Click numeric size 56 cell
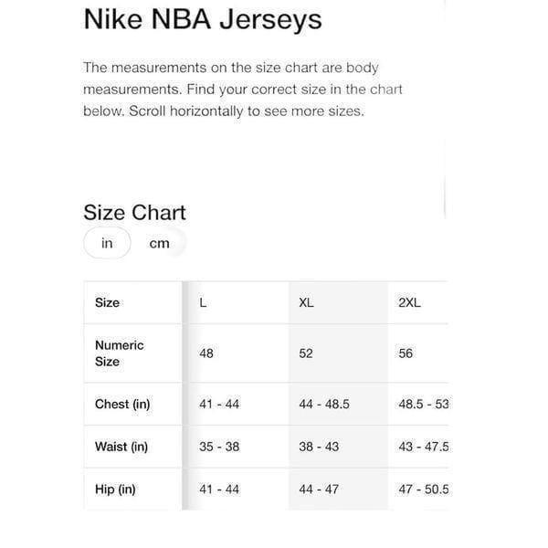Screen dimensions: 548x548 pos(406,353)
